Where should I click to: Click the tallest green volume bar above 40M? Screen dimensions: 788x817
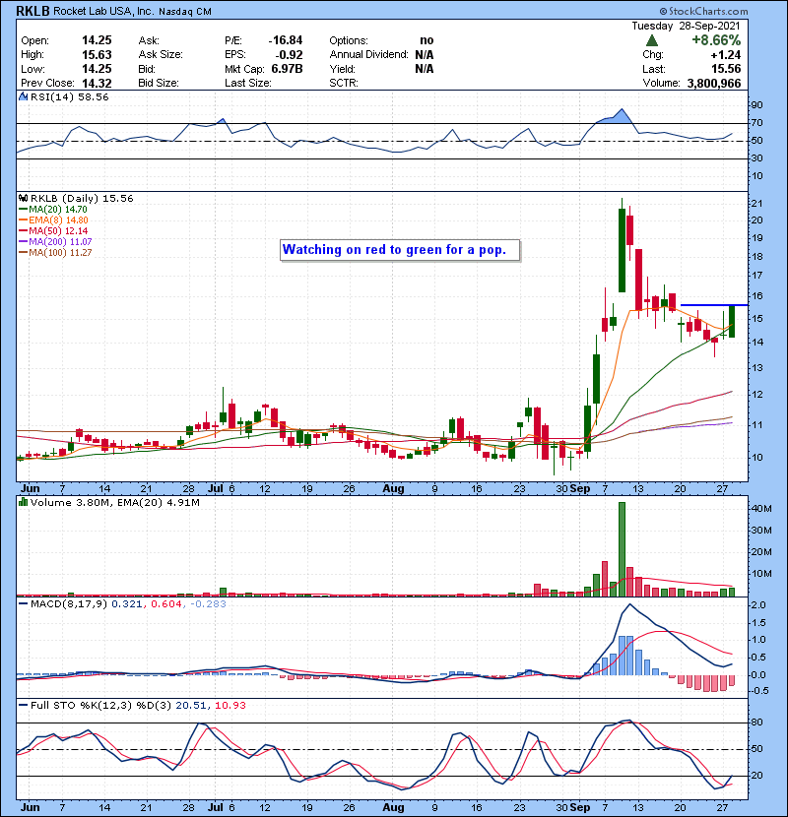[622, 548]
